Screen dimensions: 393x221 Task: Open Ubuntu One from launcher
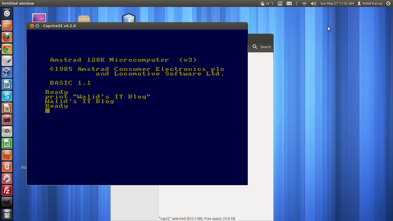(7, 167)
